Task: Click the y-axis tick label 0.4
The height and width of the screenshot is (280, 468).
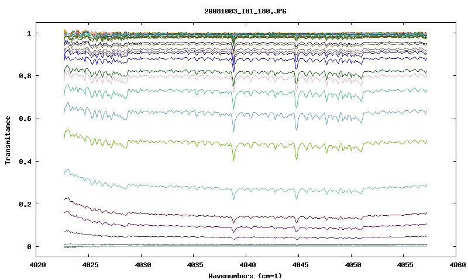Action: 25,162
